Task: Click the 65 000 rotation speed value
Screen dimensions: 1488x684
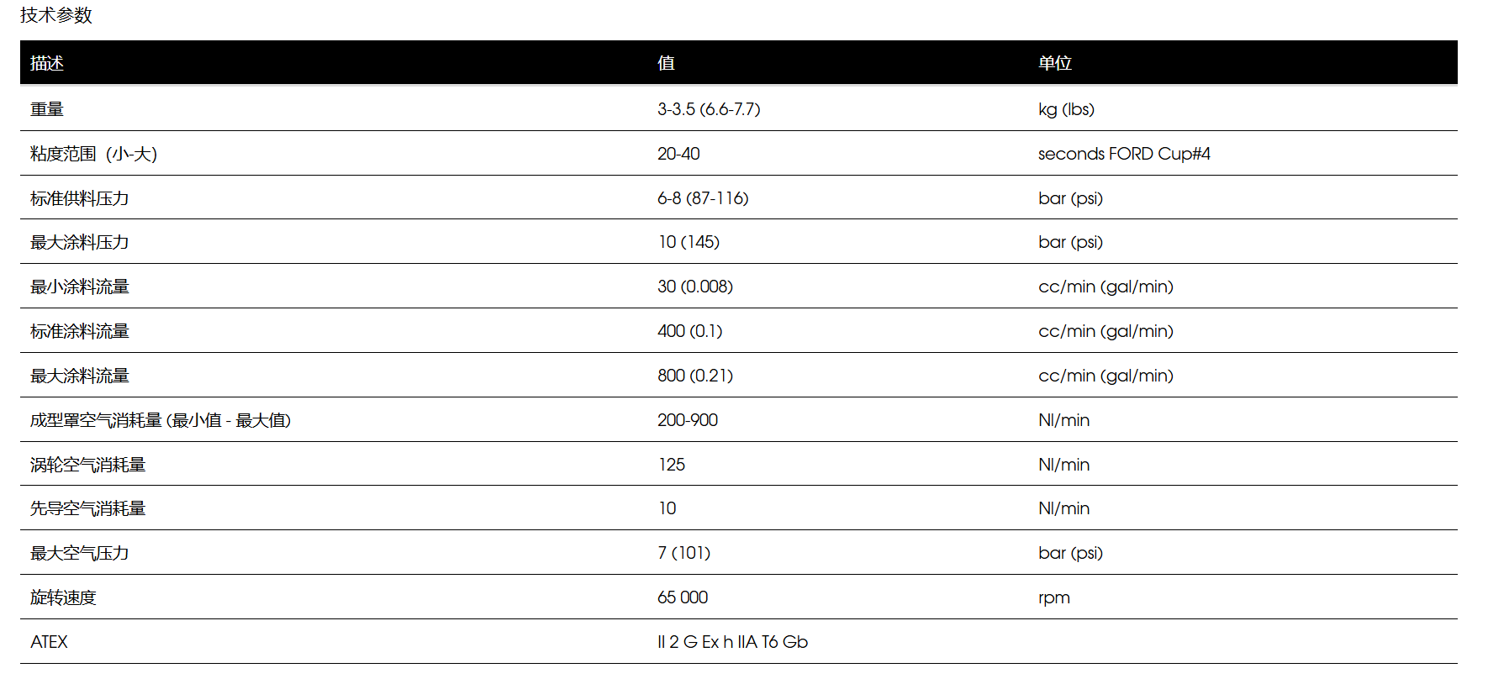Action: [683, 597]
